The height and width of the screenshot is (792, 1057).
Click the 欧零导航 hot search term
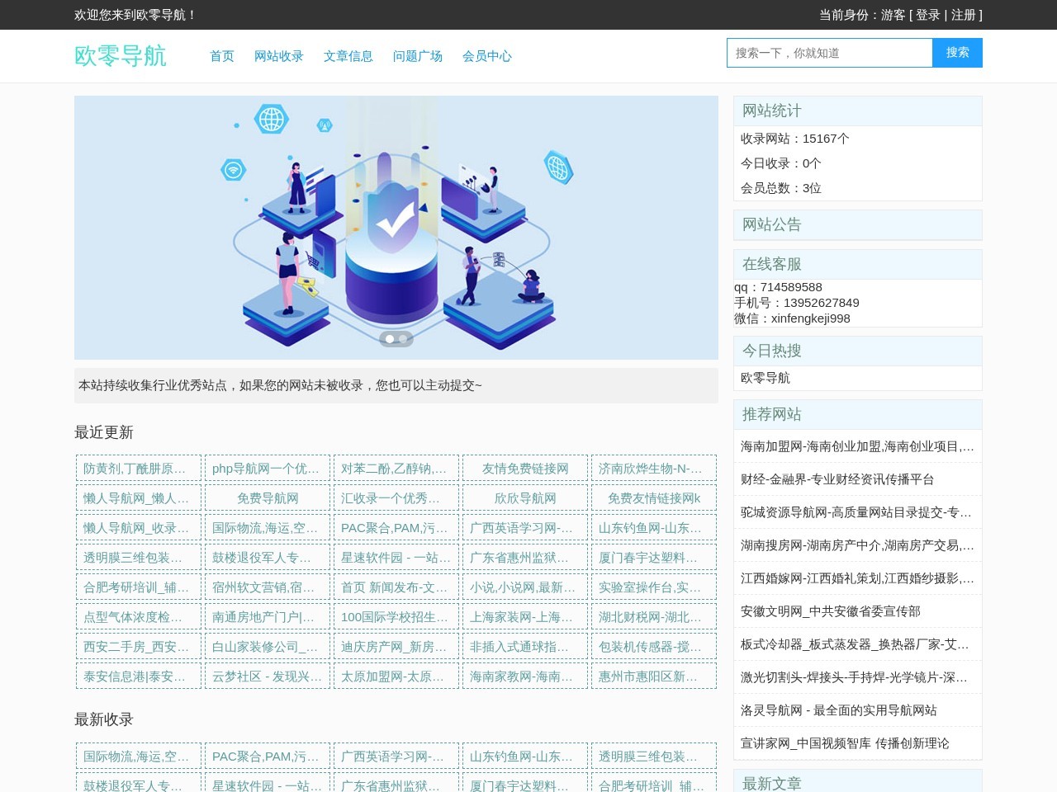point(765,378)
